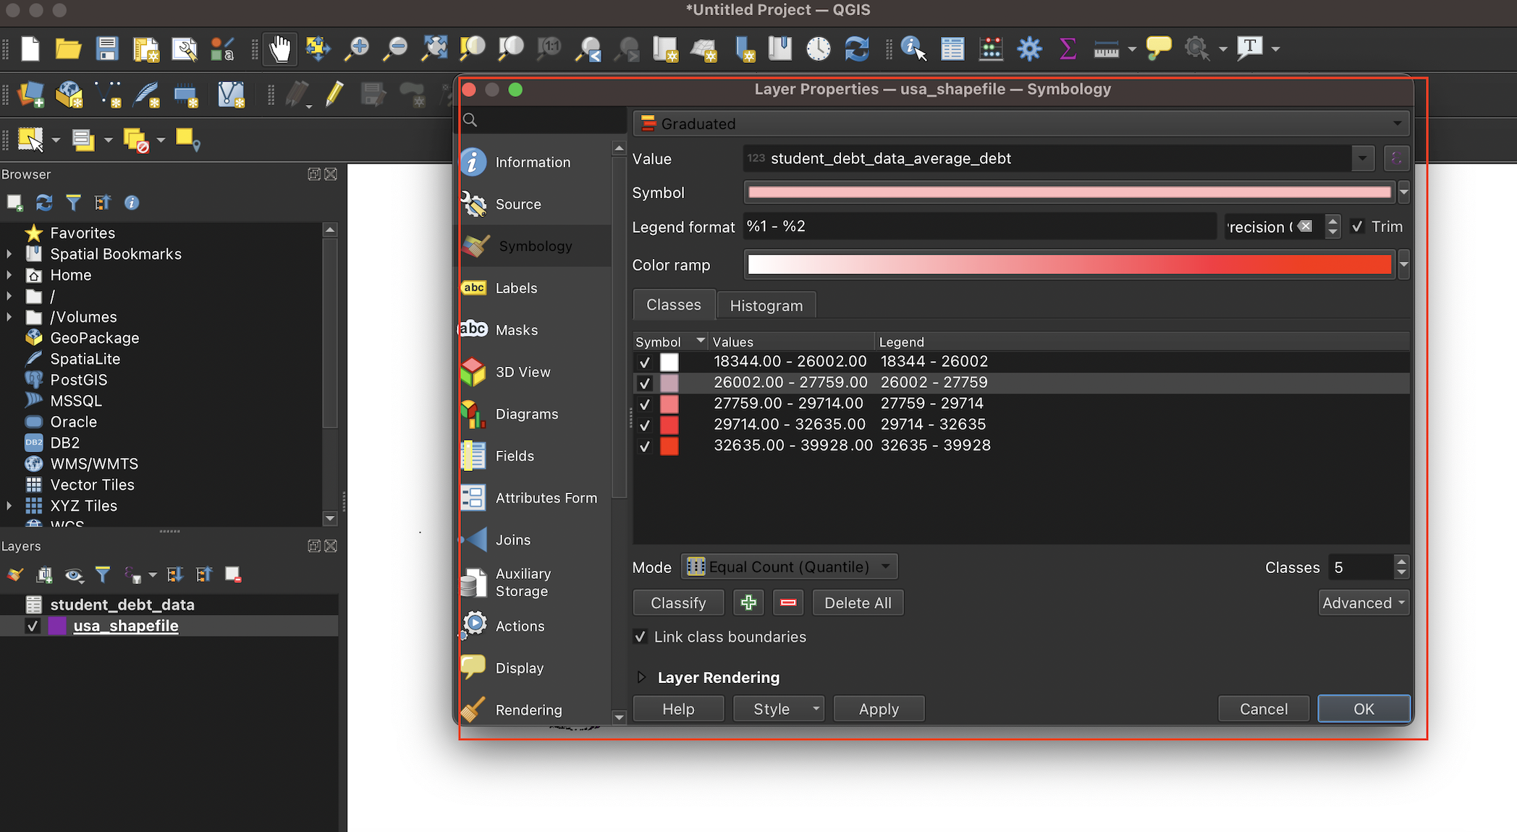The image size is (1517, 832).
Task: Click the Cancel button
Action: (1264, 709)
